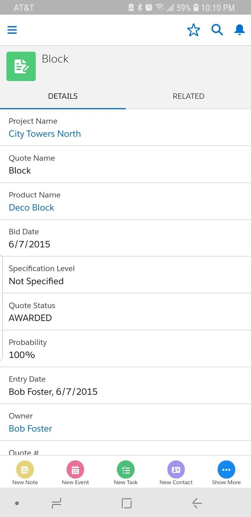The image size is (251, 517).
Task: Create a New Note
Action: 25,473
